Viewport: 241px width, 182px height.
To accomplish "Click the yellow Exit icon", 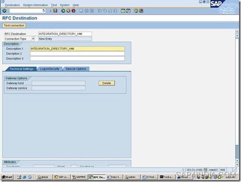I will click(68, 11).
